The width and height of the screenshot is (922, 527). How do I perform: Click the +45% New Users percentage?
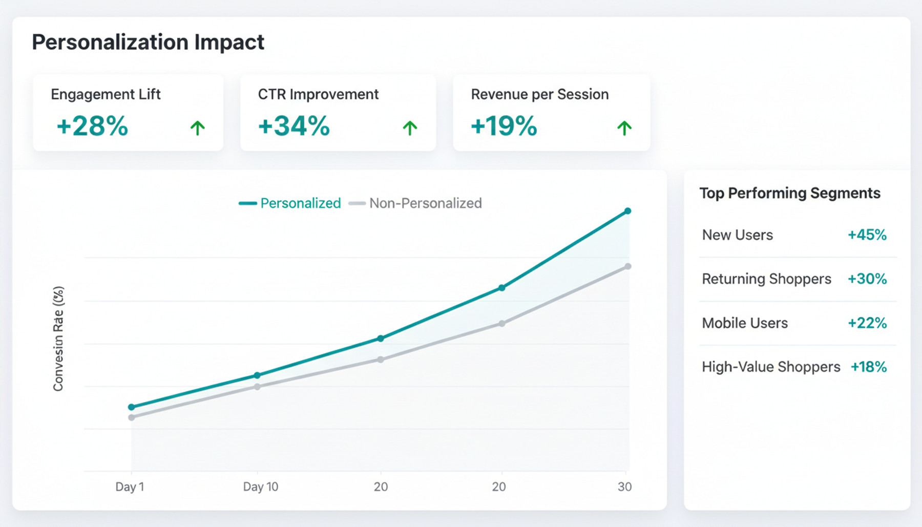867,235
